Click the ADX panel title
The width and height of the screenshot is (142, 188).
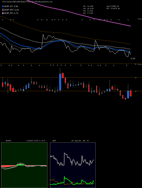(x=54, y=140)
